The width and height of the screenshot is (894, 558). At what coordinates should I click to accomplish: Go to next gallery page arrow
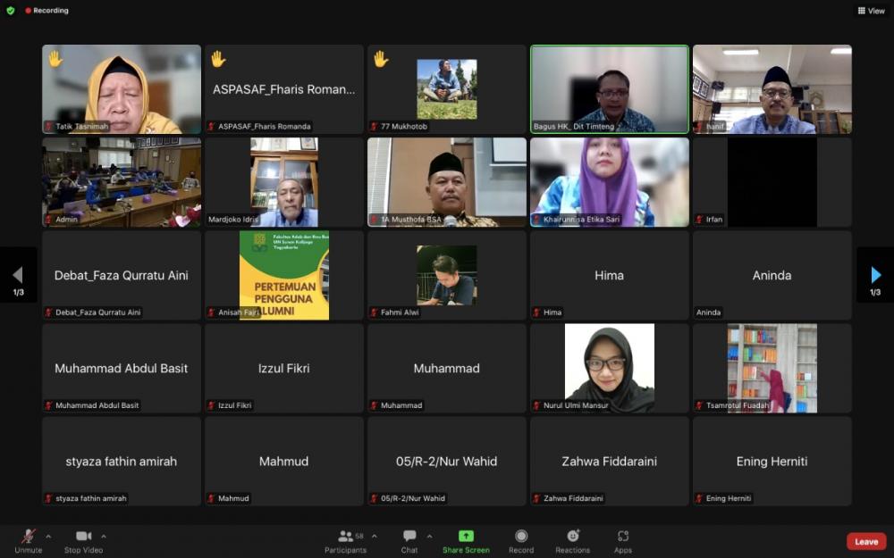[x=875, y=275]
